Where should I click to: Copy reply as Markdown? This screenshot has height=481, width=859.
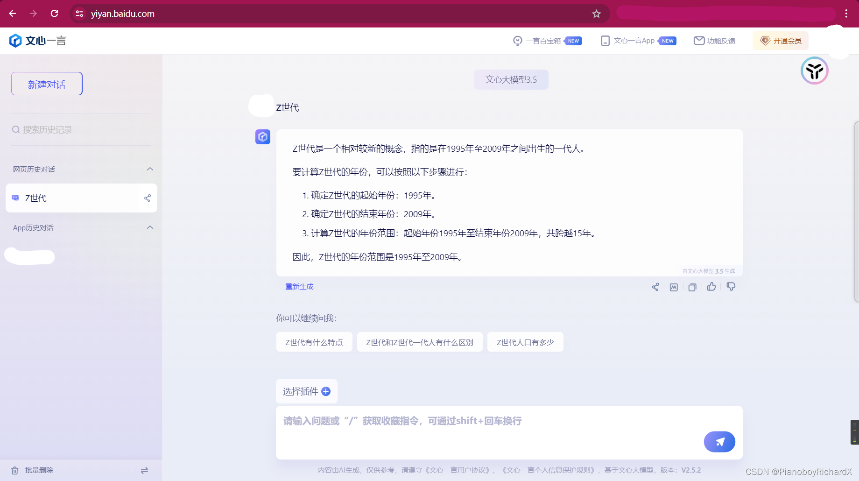tap(674, 287)
